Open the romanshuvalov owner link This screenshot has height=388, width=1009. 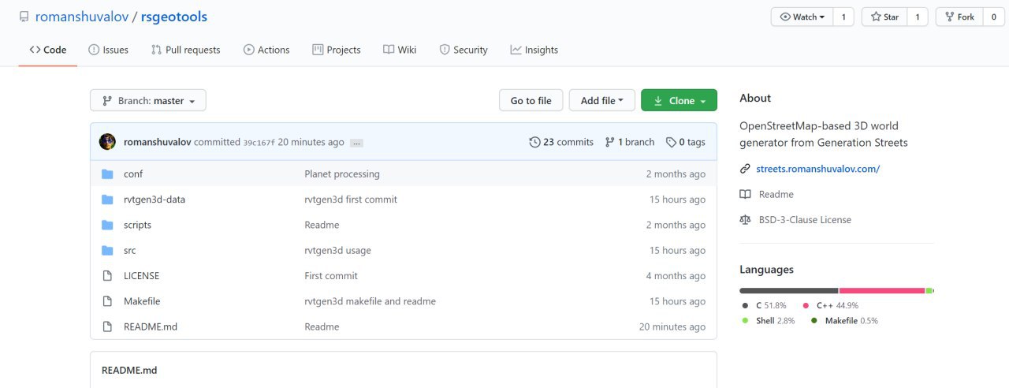click(83, 17)
